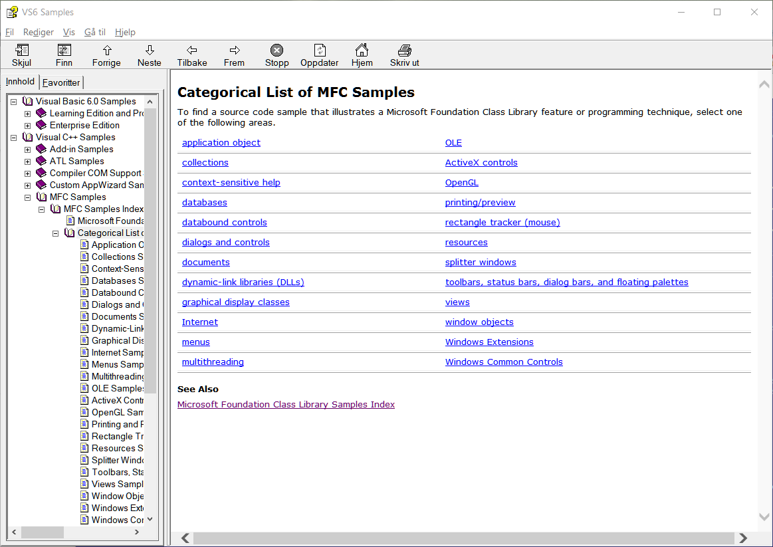Navigate back with Tilbake arrow
Screen dimensions: 773x547
[192, 51]
